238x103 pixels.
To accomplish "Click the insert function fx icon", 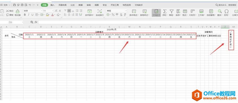I will pyautogui.click(x=36, y=22).
